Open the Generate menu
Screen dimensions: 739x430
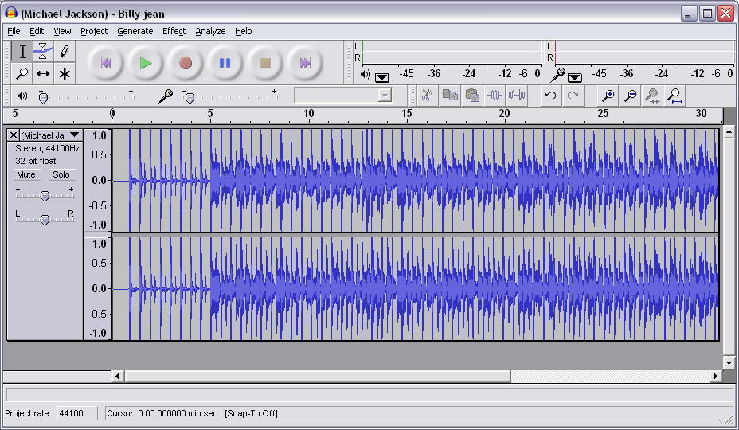135,31
